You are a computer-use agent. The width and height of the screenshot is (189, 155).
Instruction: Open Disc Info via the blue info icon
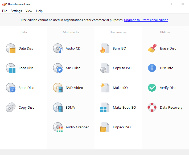152,68
